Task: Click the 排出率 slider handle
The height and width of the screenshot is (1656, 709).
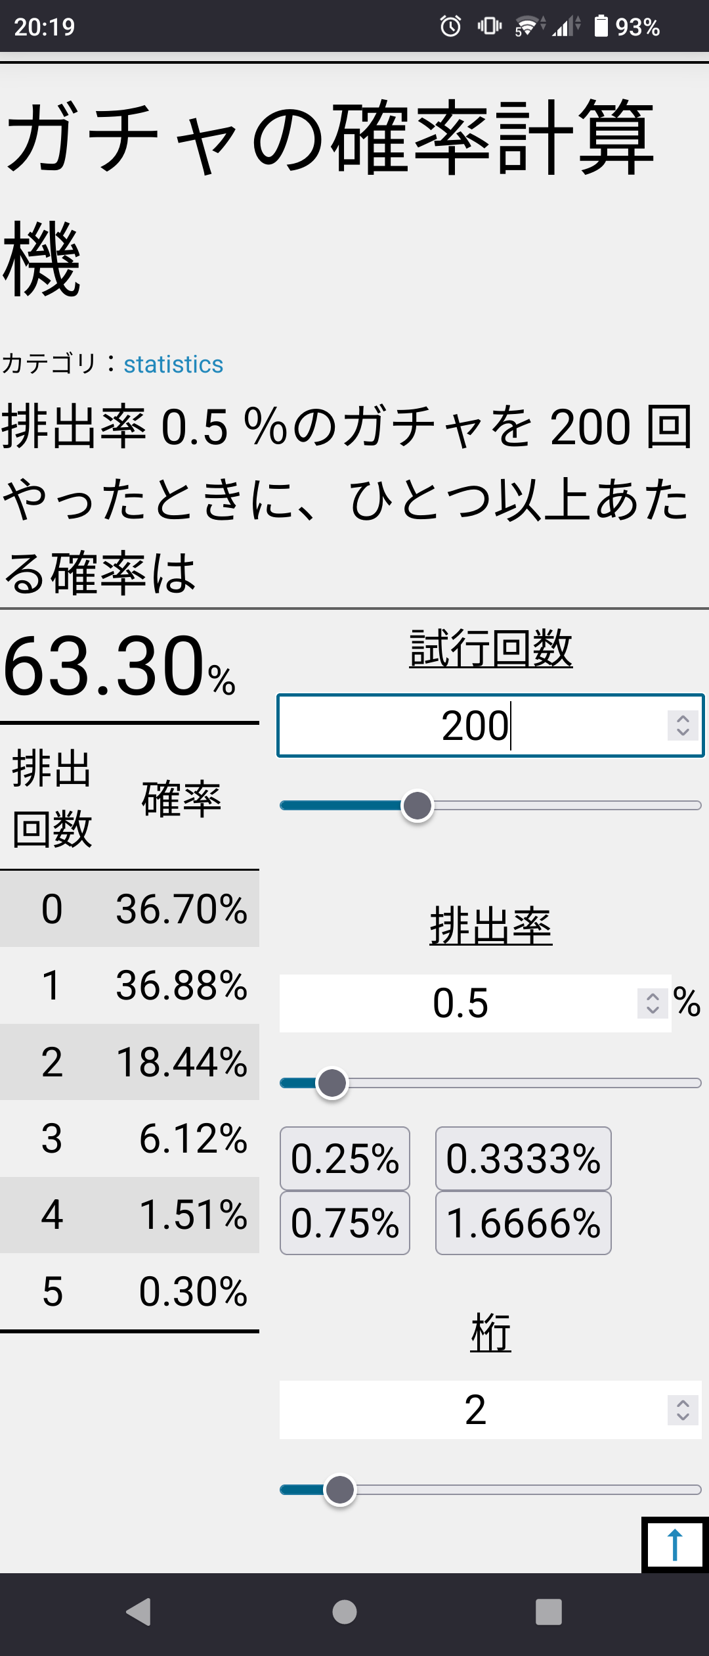Action: [332, 1083]
